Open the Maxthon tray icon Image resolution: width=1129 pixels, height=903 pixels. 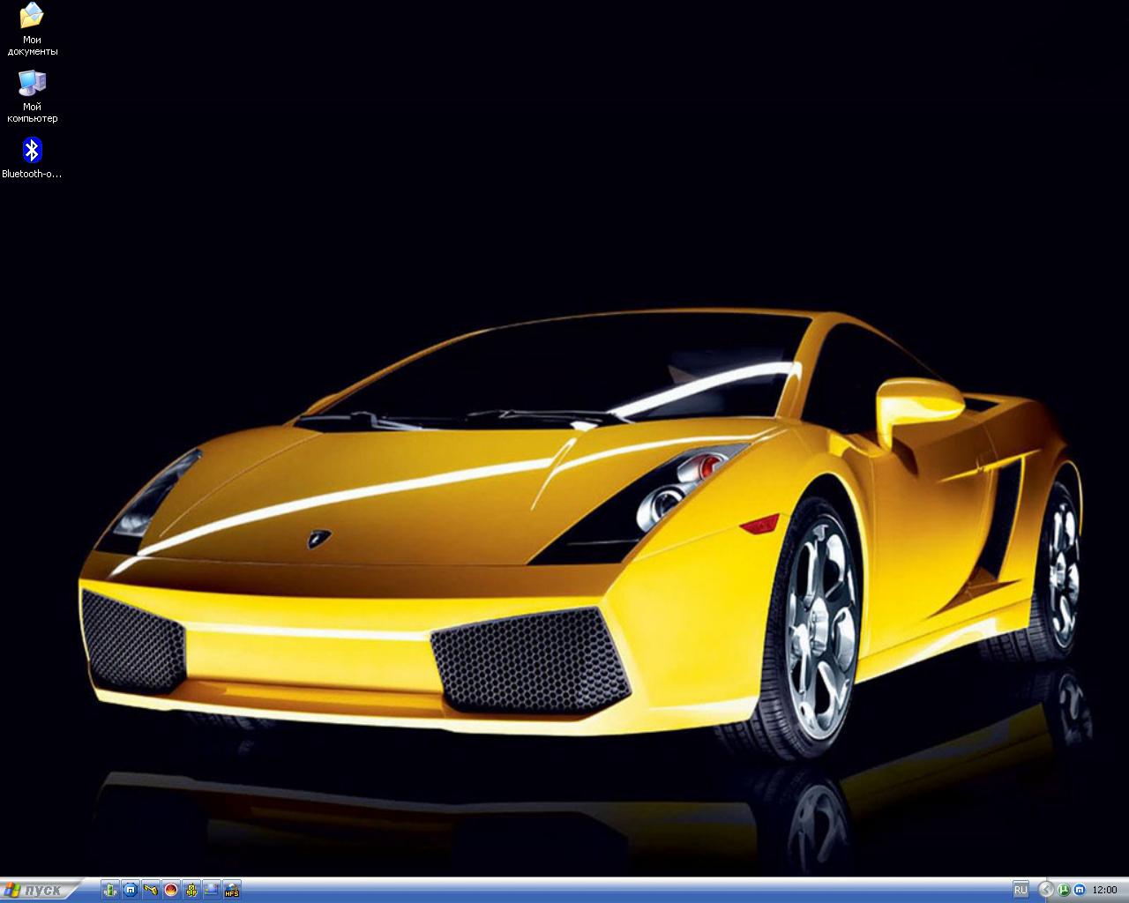pyautogui.click(x=1079, y=890)
